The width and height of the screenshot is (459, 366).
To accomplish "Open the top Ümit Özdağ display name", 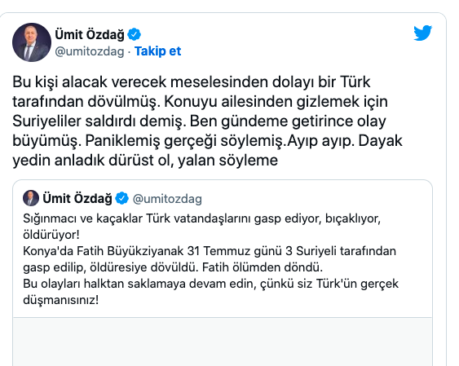I will pyautogui.click(x=90, y=34).
